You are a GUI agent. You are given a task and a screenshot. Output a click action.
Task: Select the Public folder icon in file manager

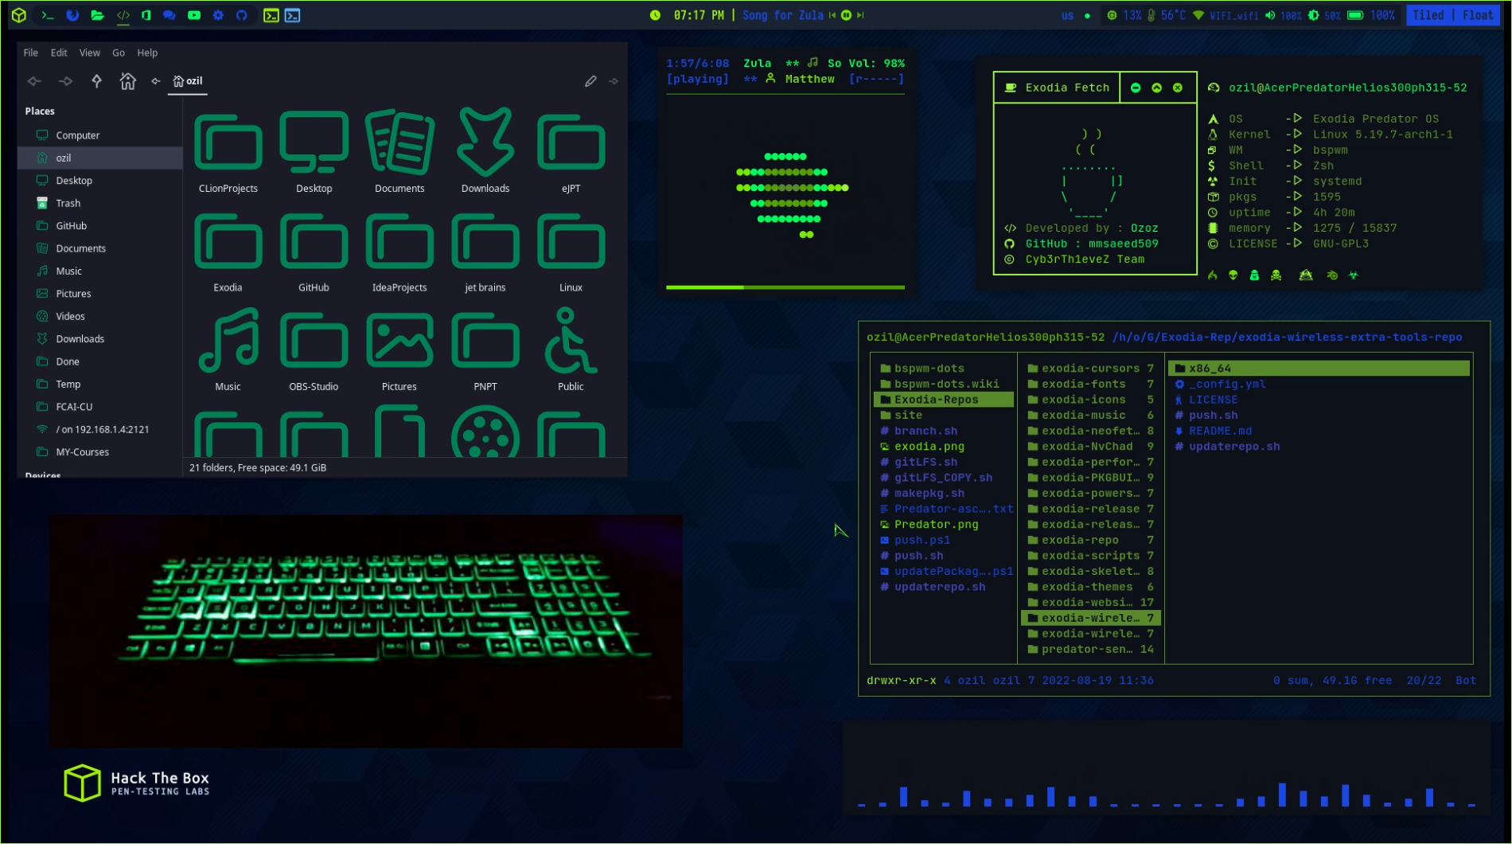pyautogui.click(x=571, y=350)
